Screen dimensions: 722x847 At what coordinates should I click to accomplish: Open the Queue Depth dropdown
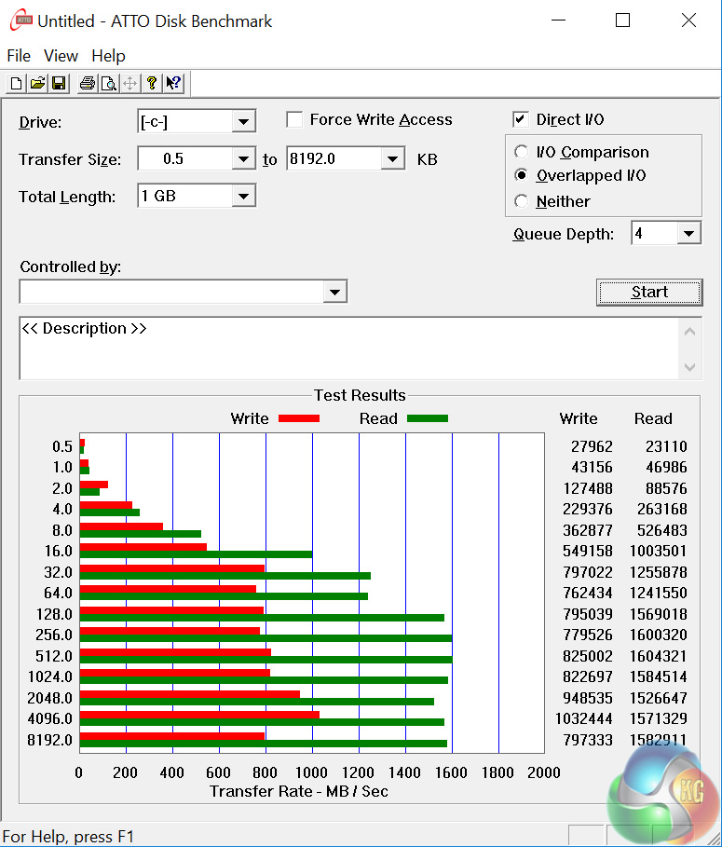[688, 233]
